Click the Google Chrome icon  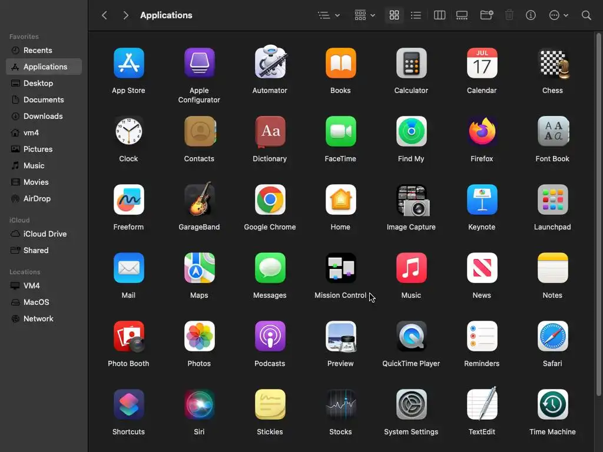click(270, 200)
